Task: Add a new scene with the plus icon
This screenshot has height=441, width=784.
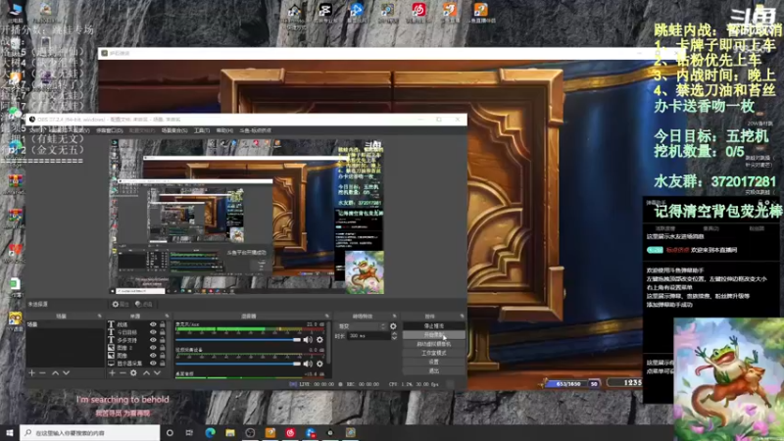Action: click(x=31, y=373)
